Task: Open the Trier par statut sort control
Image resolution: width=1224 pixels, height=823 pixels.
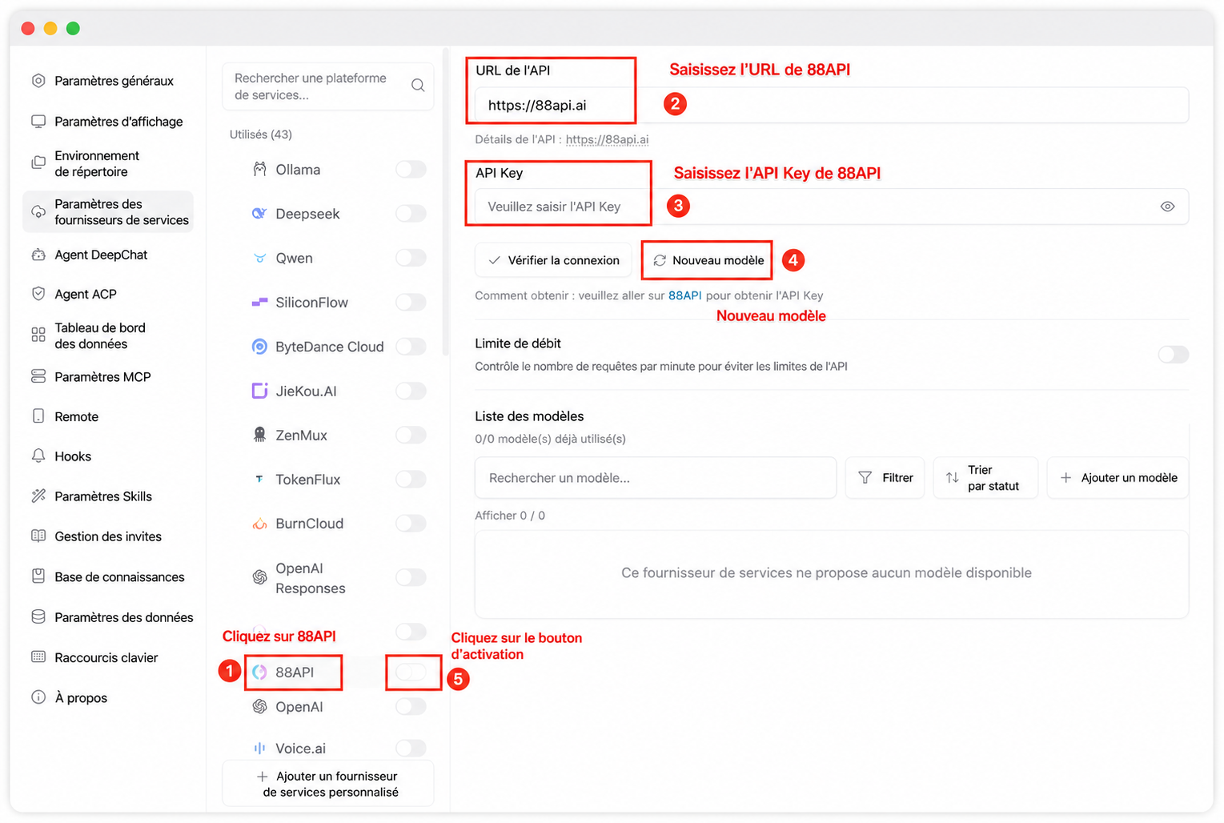Action: (x=985, y=478)
